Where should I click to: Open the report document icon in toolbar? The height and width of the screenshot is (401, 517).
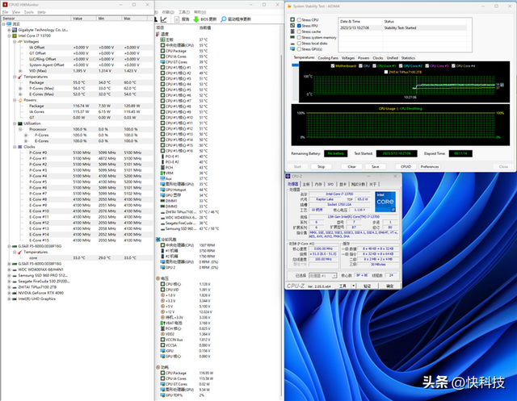click(175, 18)
